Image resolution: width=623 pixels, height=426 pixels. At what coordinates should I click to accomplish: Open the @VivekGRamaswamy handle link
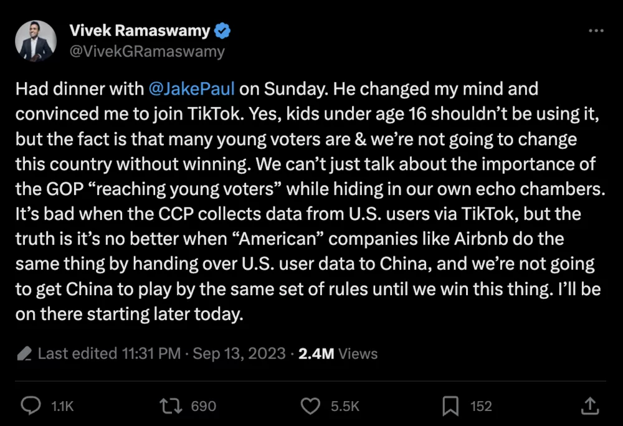pyautogui.click(x=147, y=51)
